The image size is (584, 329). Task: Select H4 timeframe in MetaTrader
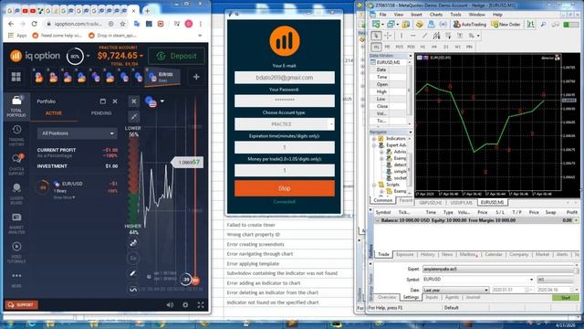[x=434, y=47]
